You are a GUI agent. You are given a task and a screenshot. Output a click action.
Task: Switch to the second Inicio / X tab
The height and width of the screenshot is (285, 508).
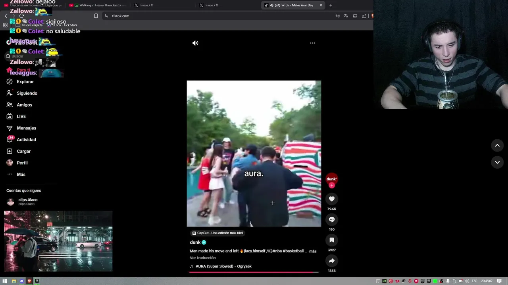coord(212,5)
